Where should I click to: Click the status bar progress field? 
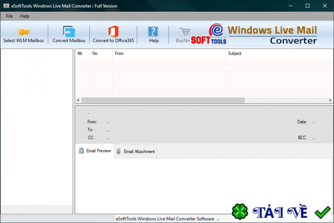click(x=58, y=218)
